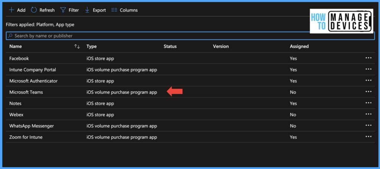This screenshot has height=169, width=380.
Task: Click the Add button label
Action: coord(21,10)
